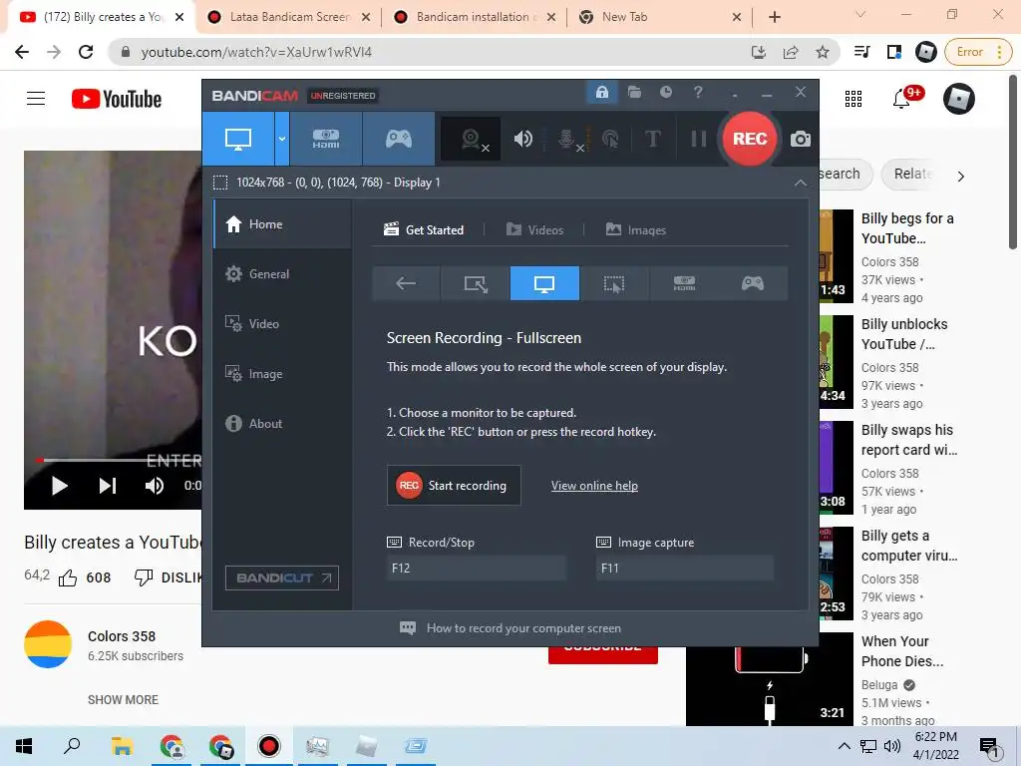Open Windows Start menu

pos(24,746)
